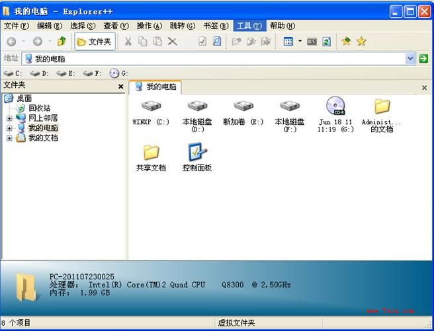Click the Delete X toolbar icon
This screenshot has width=434, height=331.
click(173, 42)
